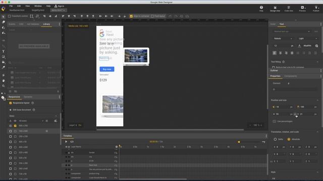The width and height of the screenshot is (323, 181).
Task: Collapse the Position and size section
Action: pos(317,100)
